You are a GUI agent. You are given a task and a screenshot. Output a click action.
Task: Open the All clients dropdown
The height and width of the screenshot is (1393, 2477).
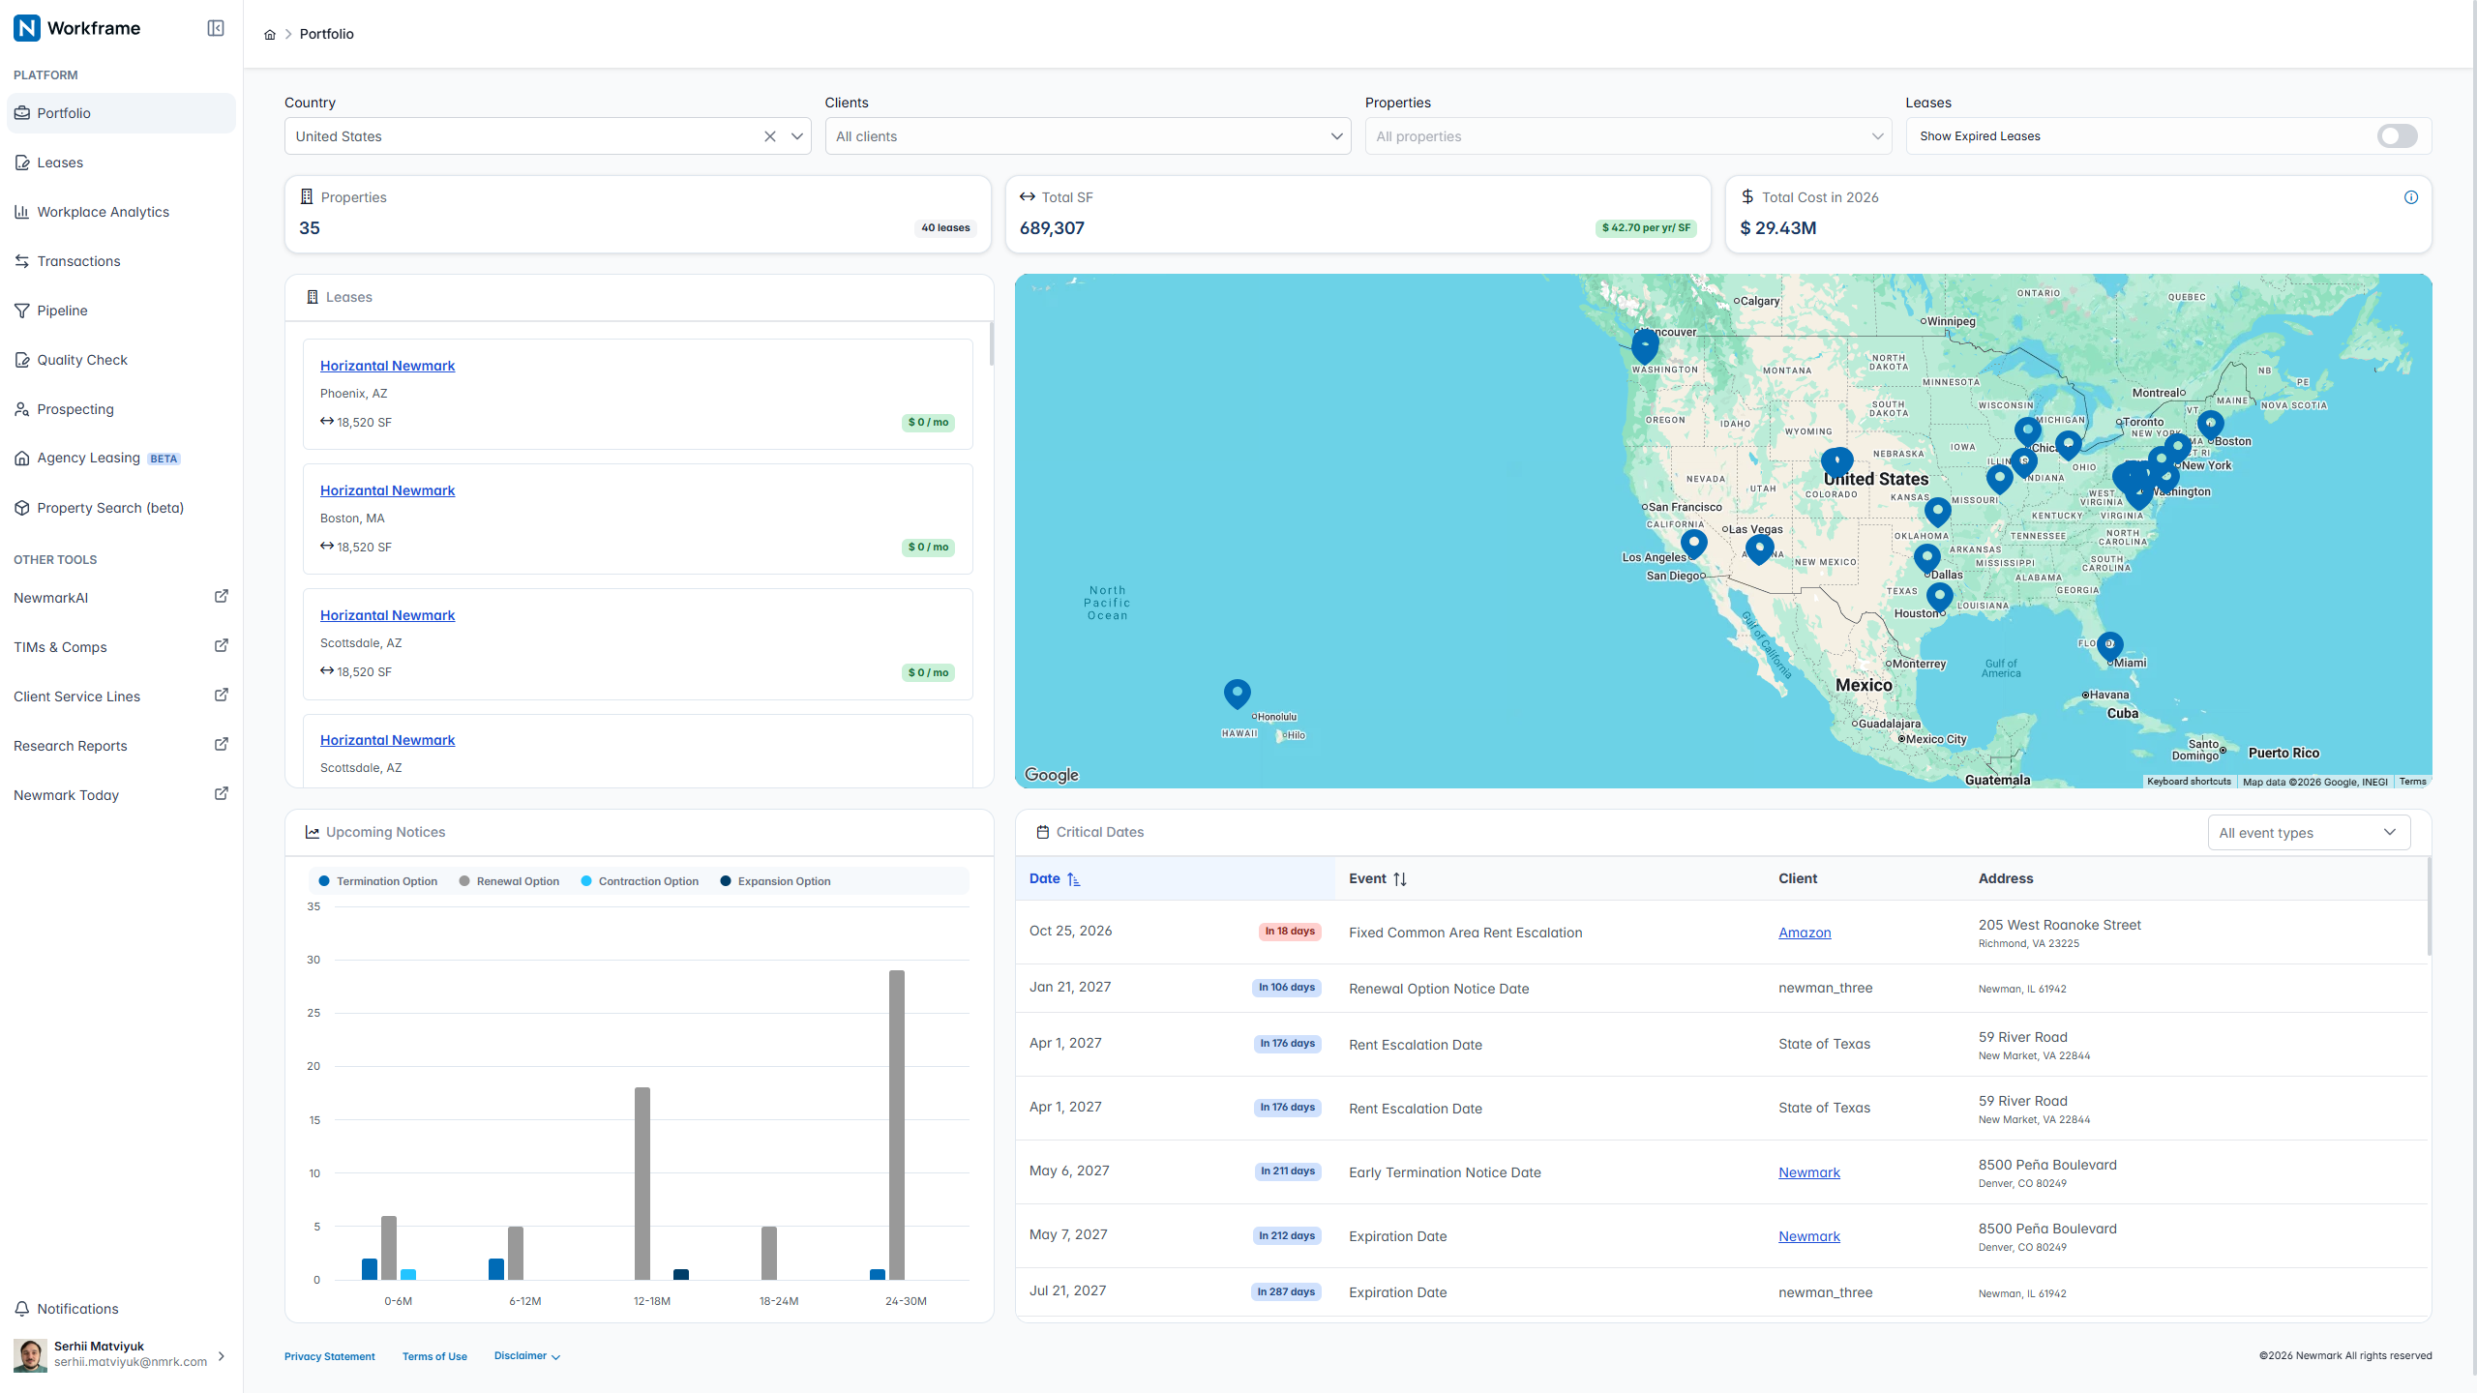point(1088,136)
